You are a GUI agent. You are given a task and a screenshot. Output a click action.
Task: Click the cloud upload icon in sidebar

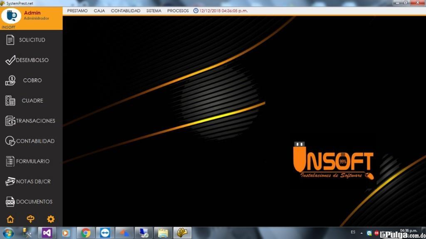tap(30, 219)
